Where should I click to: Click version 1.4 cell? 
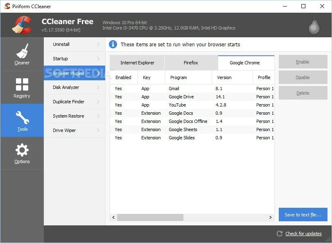pyautogui.click(x=219, y=121)
